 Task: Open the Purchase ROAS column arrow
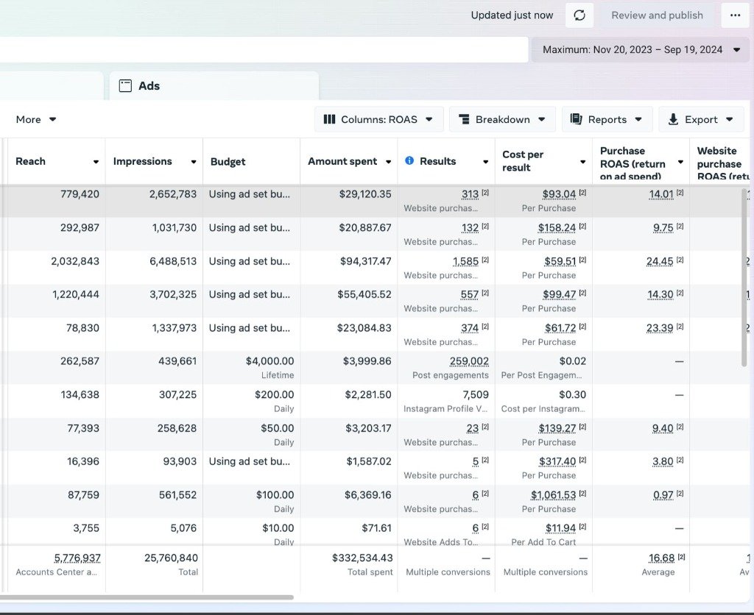[680, 162]
